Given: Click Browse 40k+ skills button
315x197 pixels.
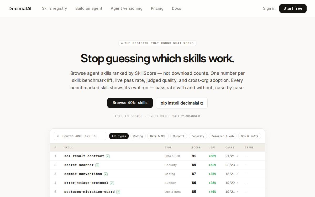Looking at the screenshot, I should 130,103.
